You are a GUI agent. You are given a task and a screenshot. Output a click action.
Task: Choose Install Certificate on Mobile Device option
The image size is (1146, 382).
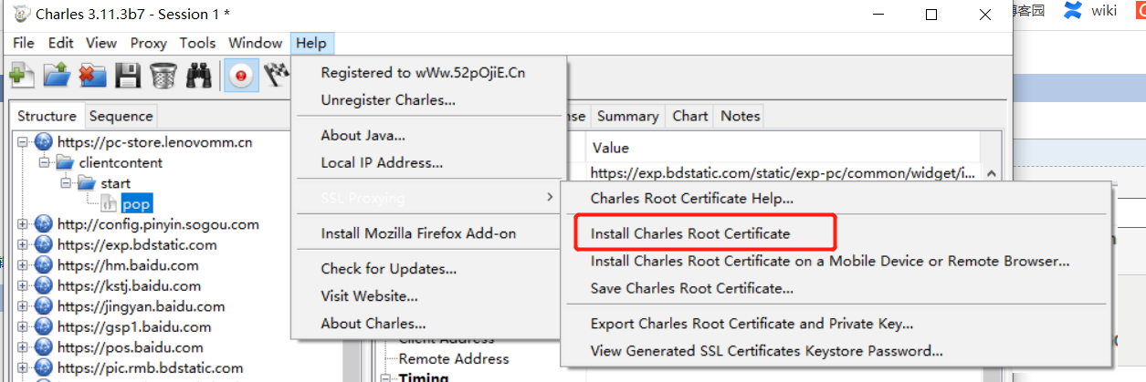click(830, 261)
